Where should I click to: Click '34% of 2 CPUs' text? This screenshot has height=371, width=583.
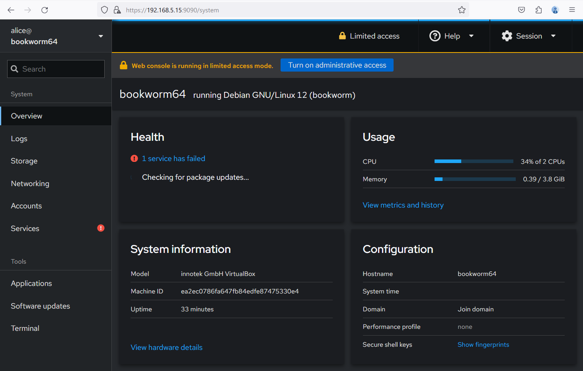(x=542, y=161)
